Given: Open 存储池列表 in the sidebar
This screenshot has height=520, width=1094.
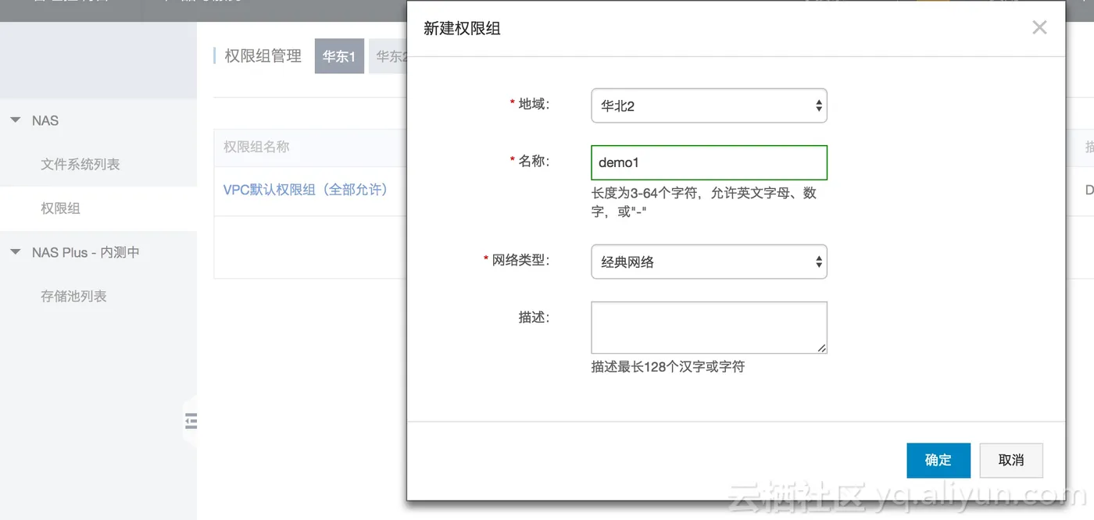Looking at the screenshot, I should pos(73,297).
